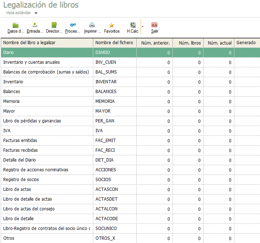260x243 pixels.
Task: Click the BAL_SUMS file name cell
Action: [x=115, y=72]
